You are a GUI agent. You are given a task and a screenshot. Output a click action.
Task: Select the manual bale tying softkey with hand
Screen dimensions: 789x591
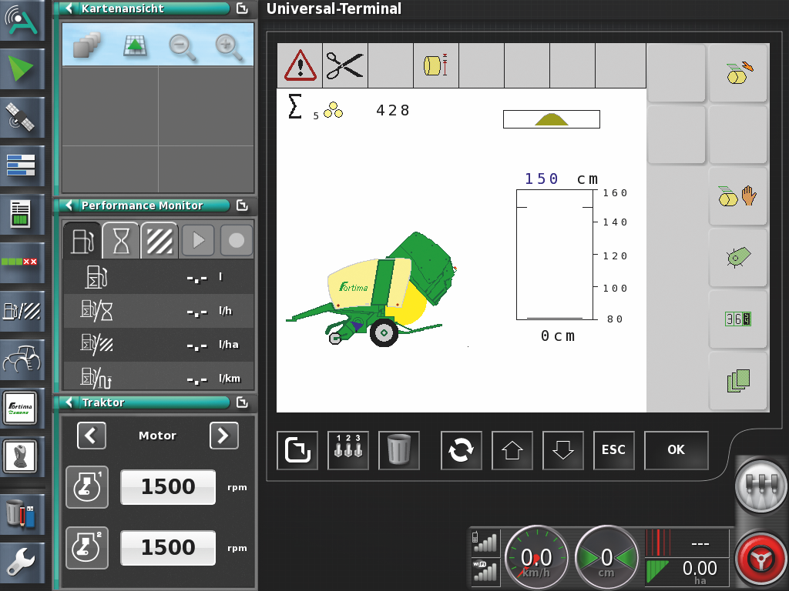[737, 197]
